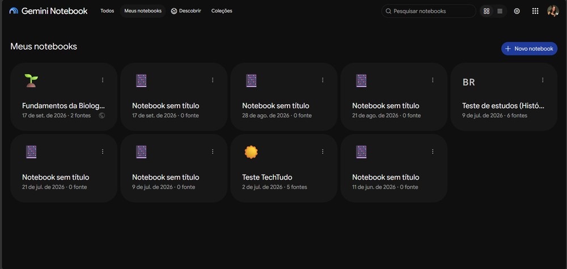Click the Gemini Notebook logo
567x269 pixels.
[48, 11]
